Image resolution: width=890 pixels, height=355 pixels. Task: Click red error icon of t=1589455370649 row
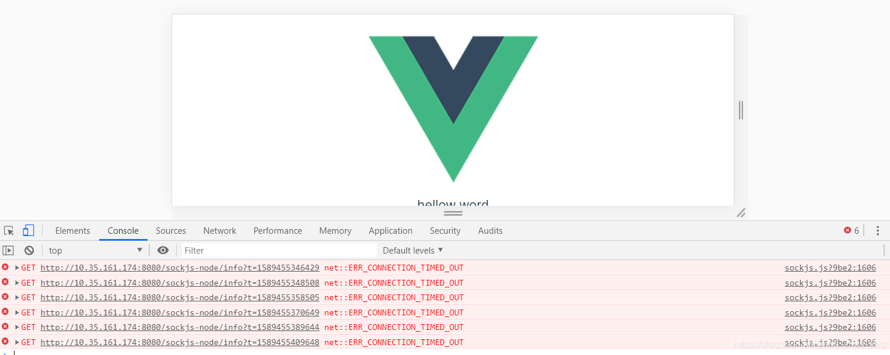click(x=5, y=311)
